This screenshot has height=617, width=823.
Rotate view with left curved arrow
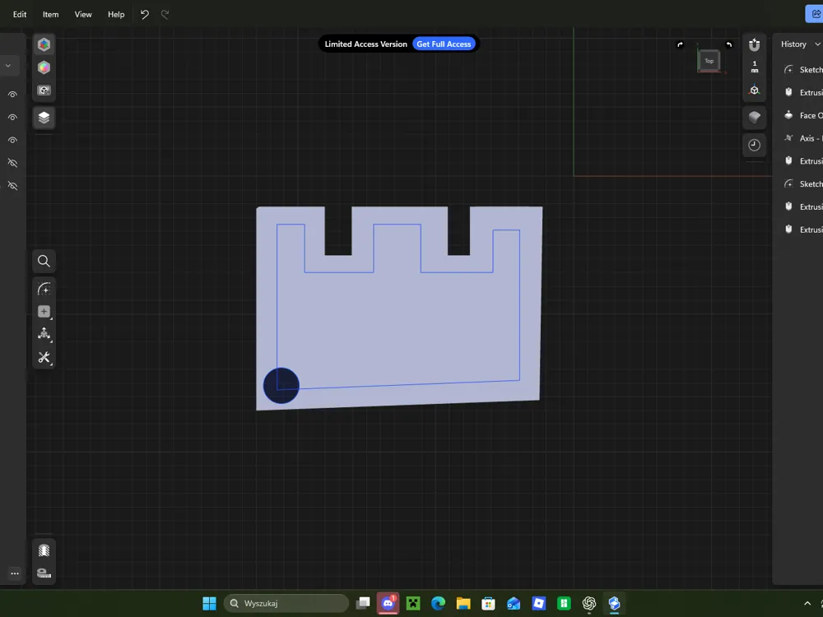(x=681, y=44)
